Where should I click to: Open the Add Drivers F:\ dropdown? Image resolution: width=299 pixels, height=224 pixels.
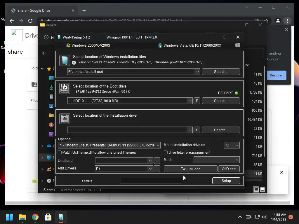point(150,169)
